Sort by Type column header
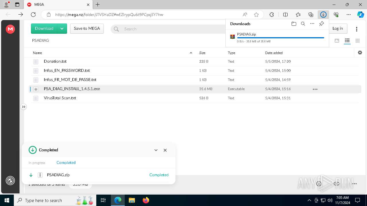Screen dimensions: 367x206 (x=232, y=53)
